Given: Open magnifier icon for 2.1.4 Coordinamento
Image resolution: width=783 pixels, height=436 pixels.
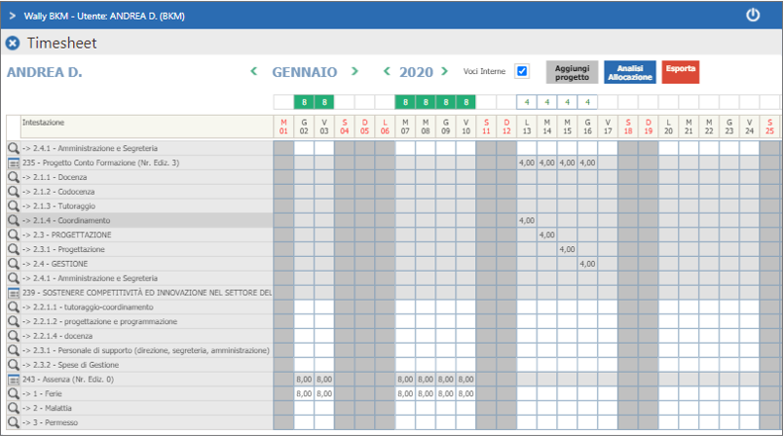Looking at the screenshot, I should pos(14,221).
